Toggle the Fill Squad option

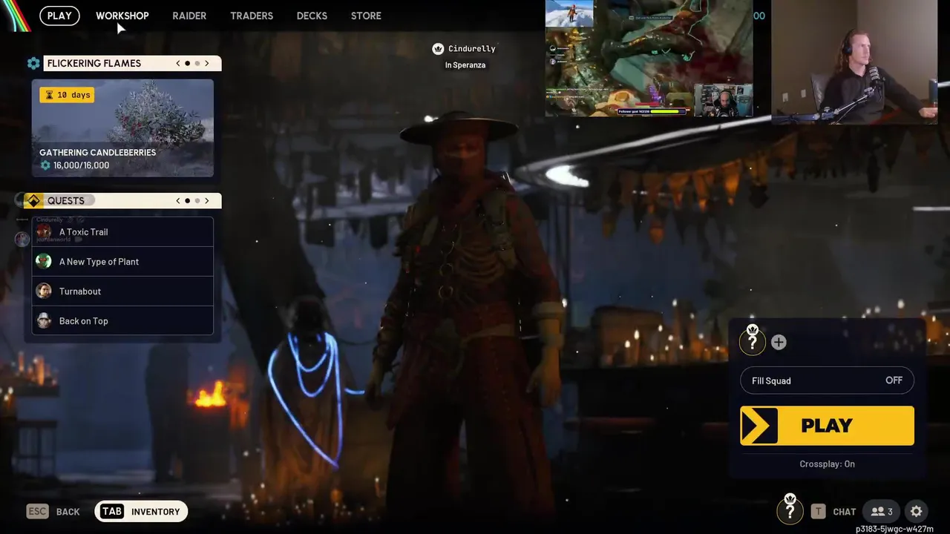tap(827, 380)
